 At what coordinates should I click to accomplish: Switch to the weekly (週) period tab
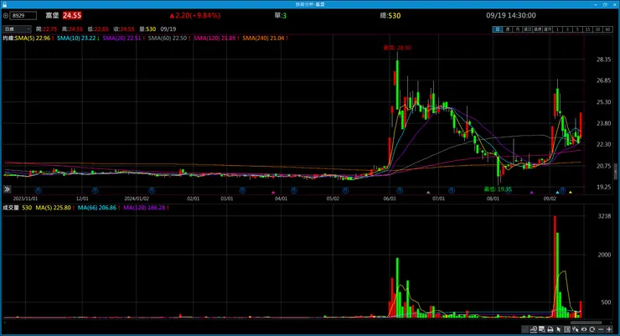(x=508, y=29)
